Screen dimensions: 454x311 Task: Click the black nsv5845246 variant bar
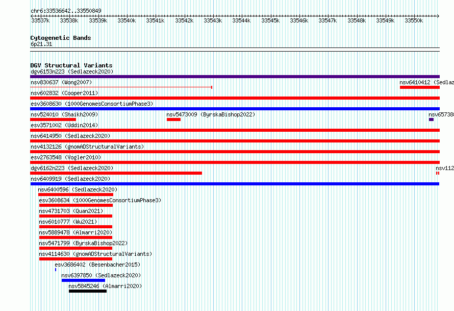(x=88, y=291)
